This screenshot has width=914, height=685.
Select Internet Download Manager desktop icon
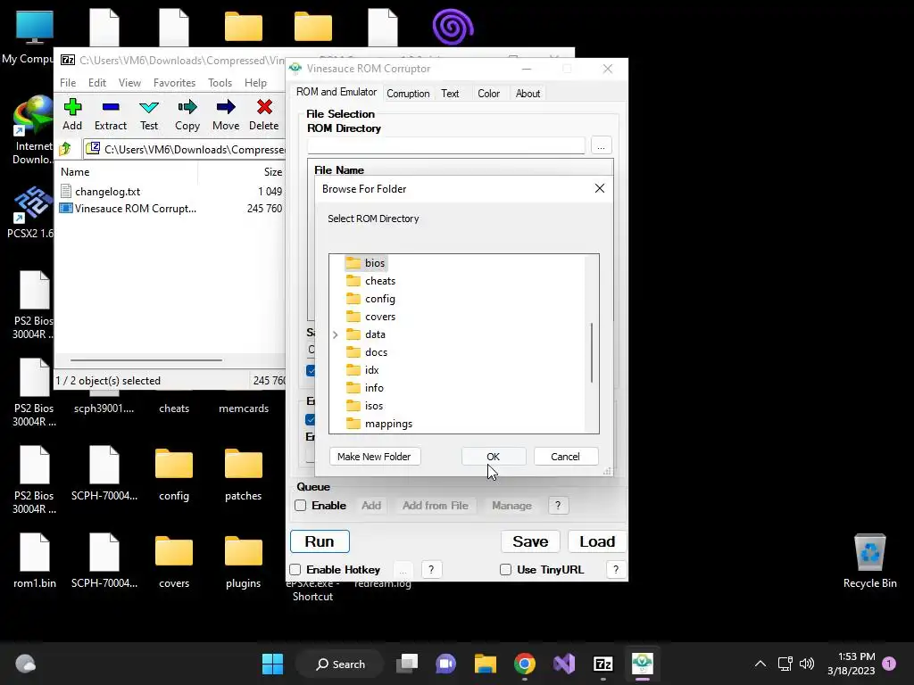click(x=33, y=130)
